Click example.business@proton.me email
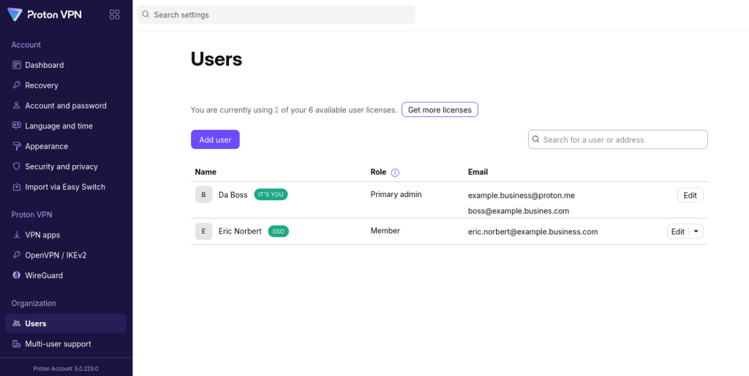 pos(521,196)
